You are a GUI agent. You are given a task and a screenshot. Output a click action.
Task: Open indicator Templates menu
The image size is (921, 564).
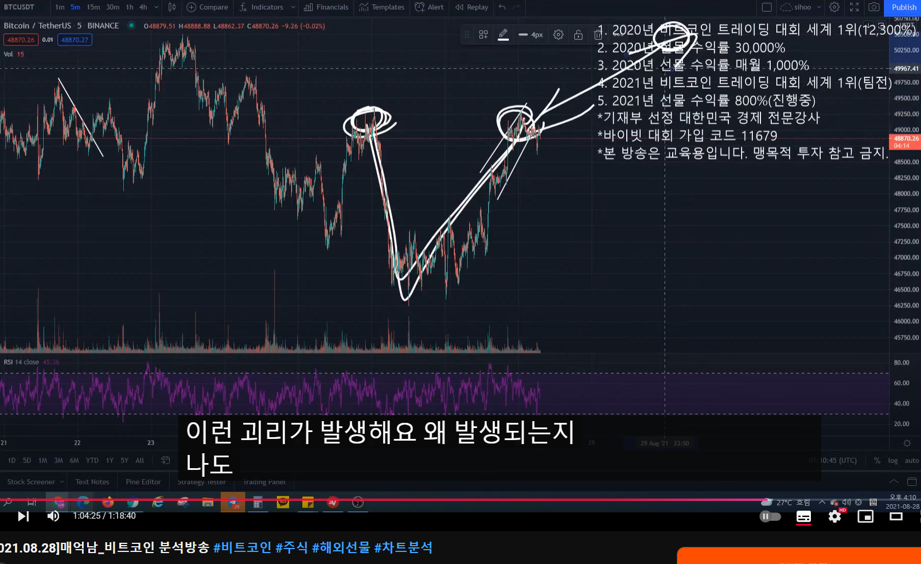[x=382, y=7]
